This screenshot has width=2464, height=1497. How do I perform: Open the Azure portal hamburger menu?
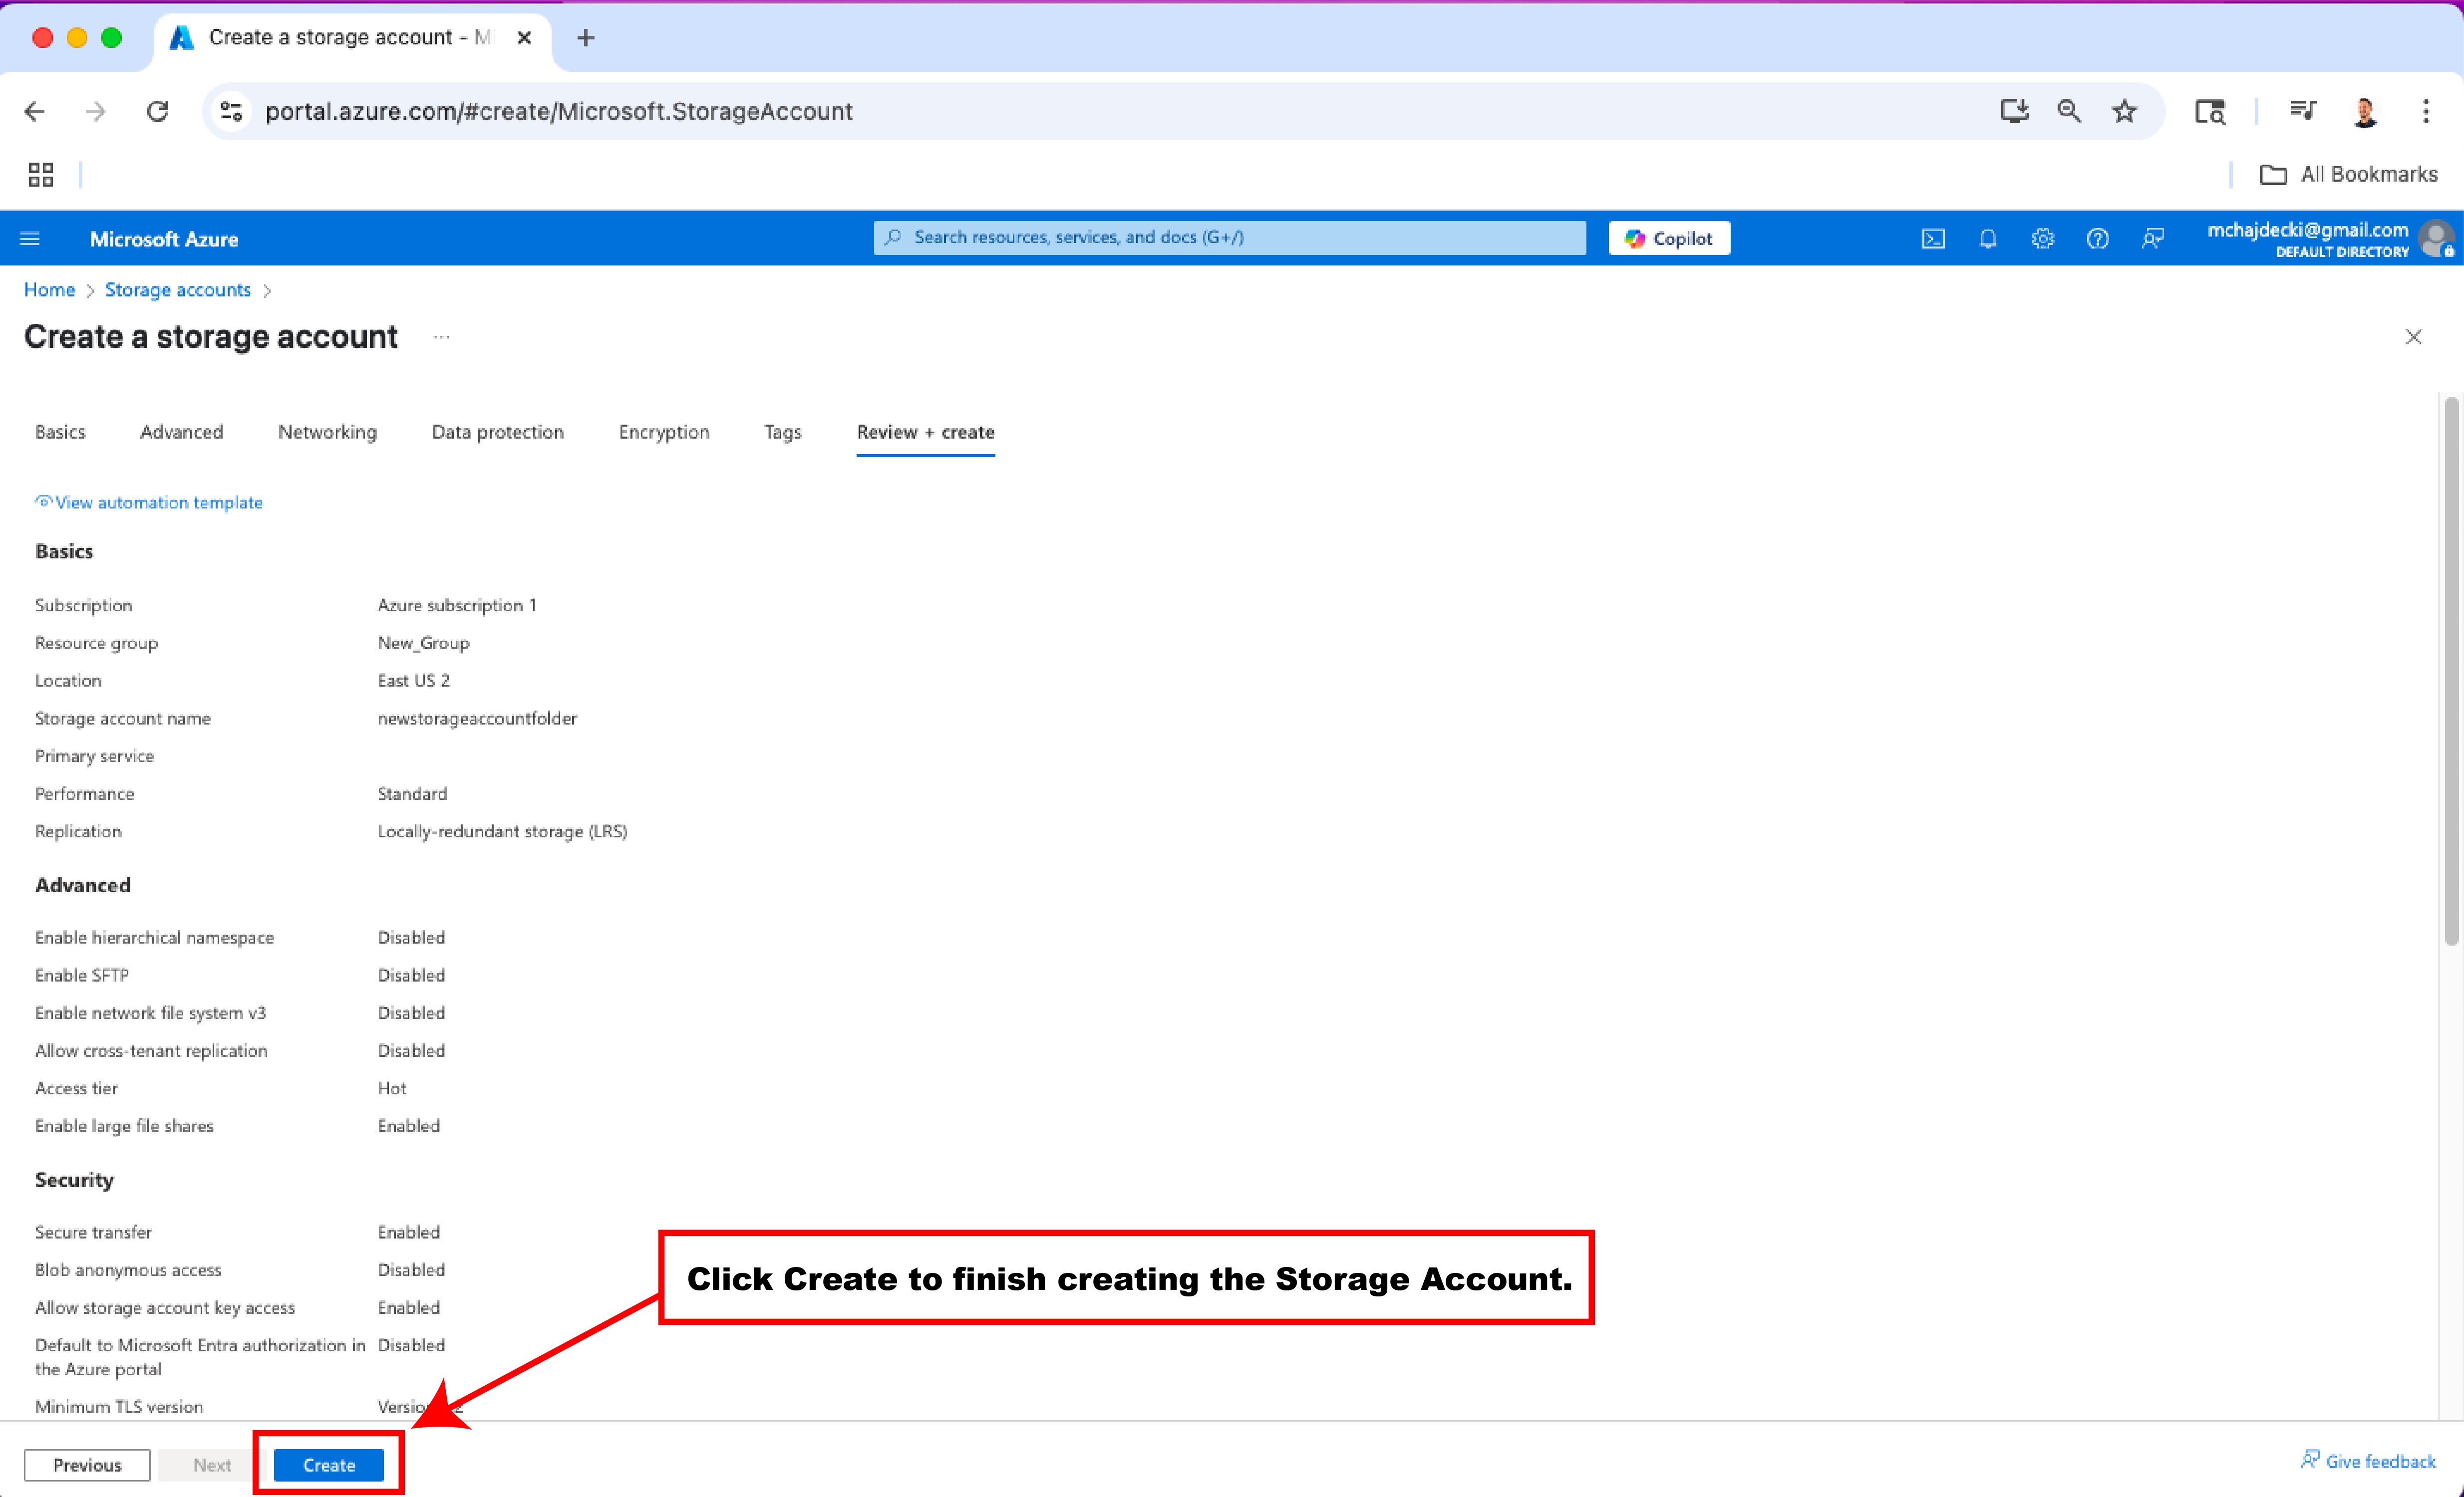(30, 239)
